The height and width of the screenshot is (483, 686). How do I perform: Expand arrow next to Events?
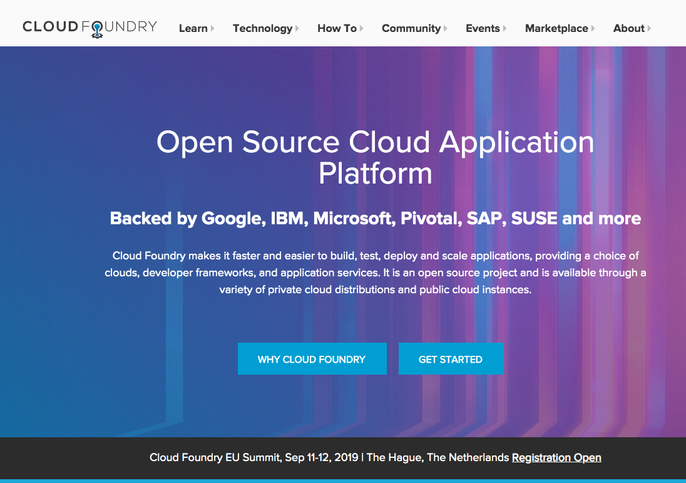click(x=504, y=28)
